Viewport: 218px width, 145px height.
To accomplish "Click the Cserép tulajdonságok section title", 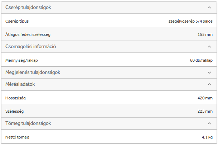I will 28,7.
